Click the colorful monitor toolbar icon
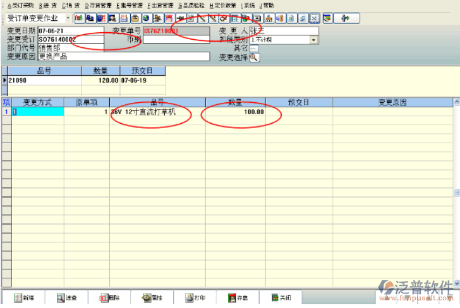 (x=327, y=18)
